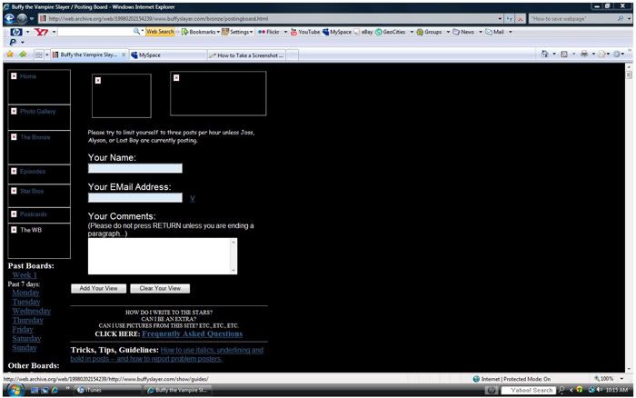Open the Wednesday past board link
The width and height of the screenshot is (636, 398).
31,311
